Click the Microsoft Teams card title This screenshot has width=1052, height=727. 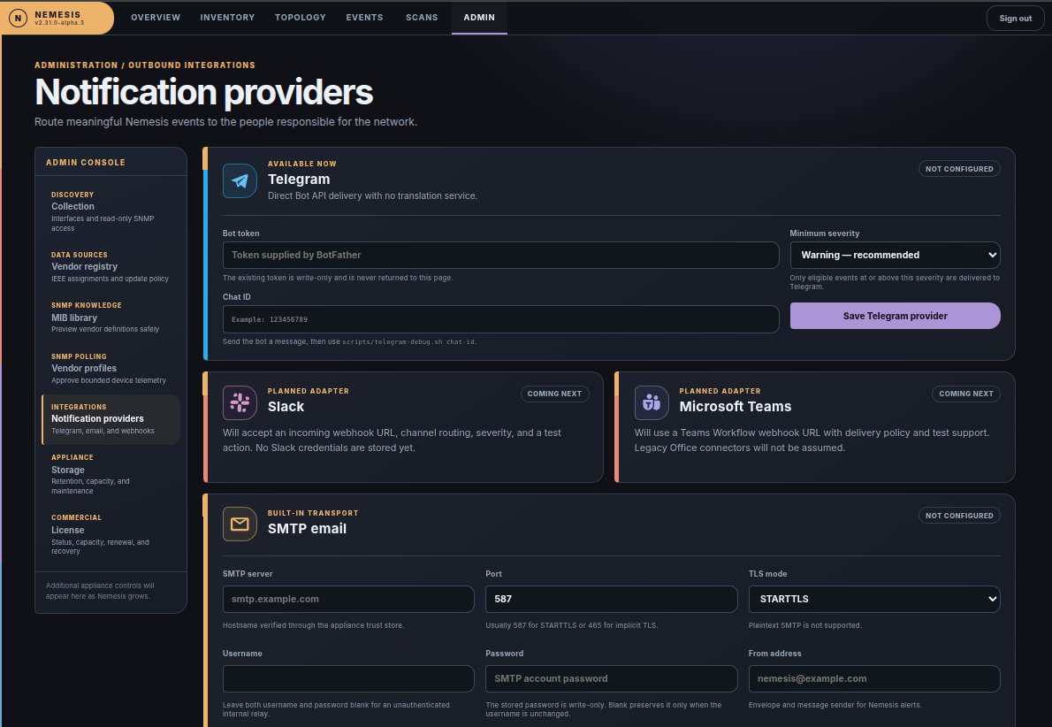(736, 406)
